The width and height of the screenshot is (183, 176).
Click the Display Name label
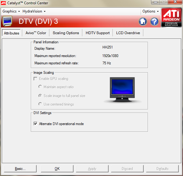pyautogui.click(x=45, y=48)
